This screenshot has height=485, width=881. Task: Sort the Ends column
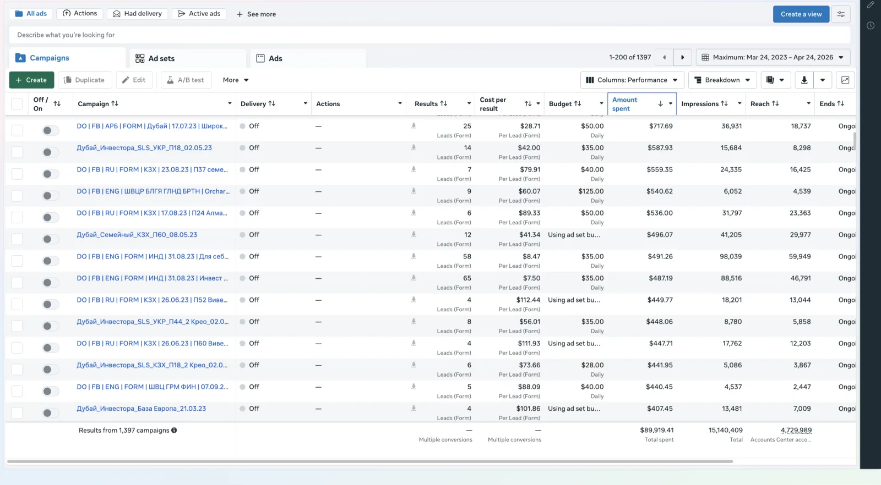[841, 103]
